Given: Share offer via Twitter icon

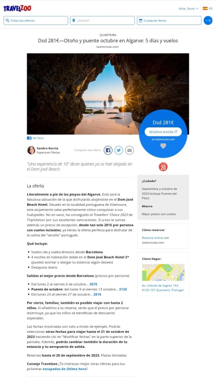Looking at the screenshot, I should [119, 150].
